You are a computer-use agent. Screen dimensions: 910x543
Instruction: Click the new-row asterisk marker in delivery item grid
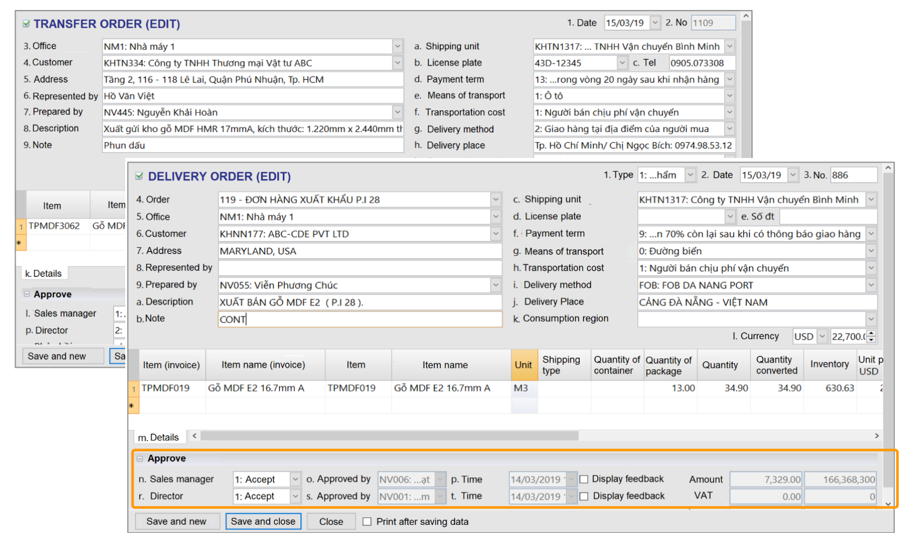[132, 406]
